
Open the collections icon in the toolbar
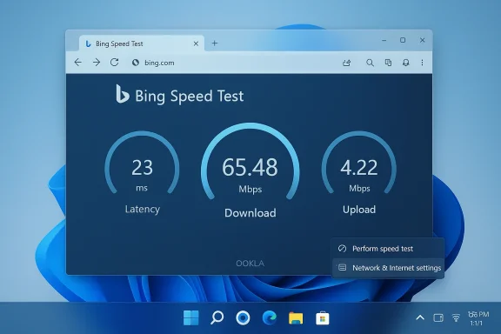[388, 63]
